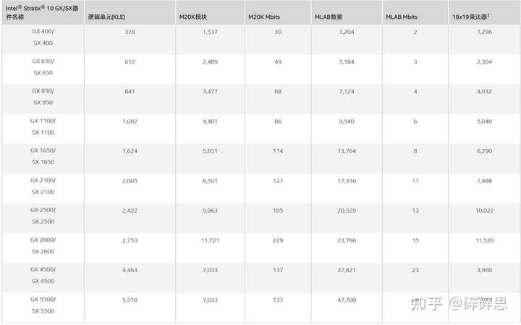This screenshot has width=521, height=325.
Task: Click the GX 5500/SX 5500 device name
Action: click(x=43, y=305)
